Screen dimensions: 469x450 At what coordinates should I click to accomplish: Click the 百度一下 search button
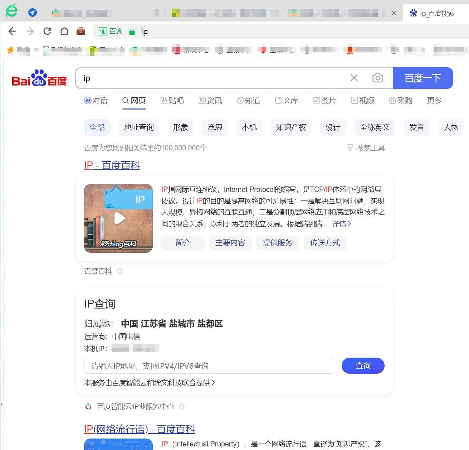pyautogui.click(x=423, y=78)
